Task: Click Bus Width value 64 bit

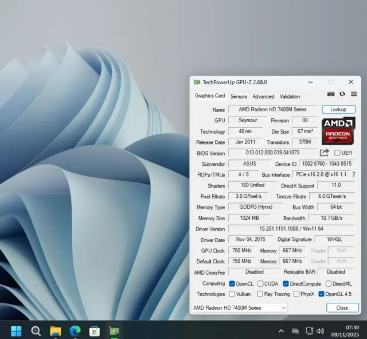Action: click(336, 207)
